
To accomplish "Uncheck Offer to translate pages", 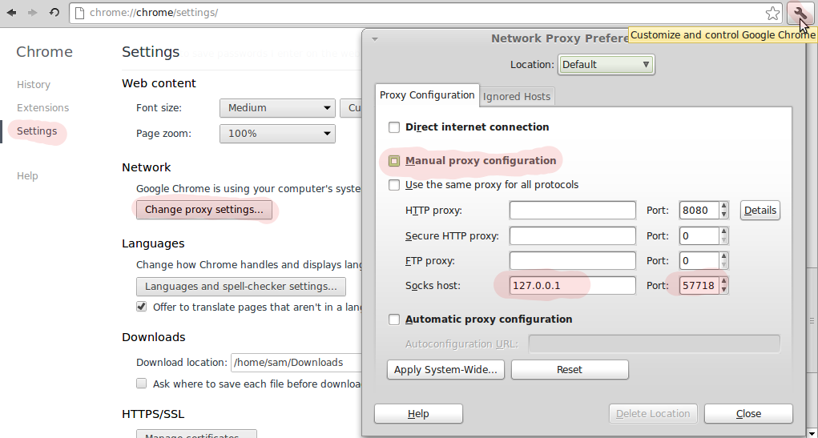I will pos(141,307).
